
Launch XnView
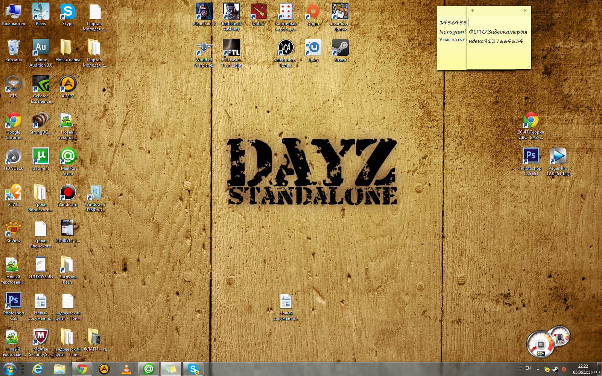pyautogui.click(x=14, y=232)
